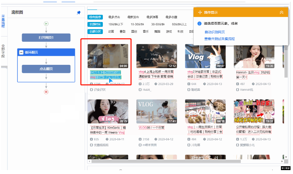
Task: Choose the 国创 category
Action: (x=134, y=32)
